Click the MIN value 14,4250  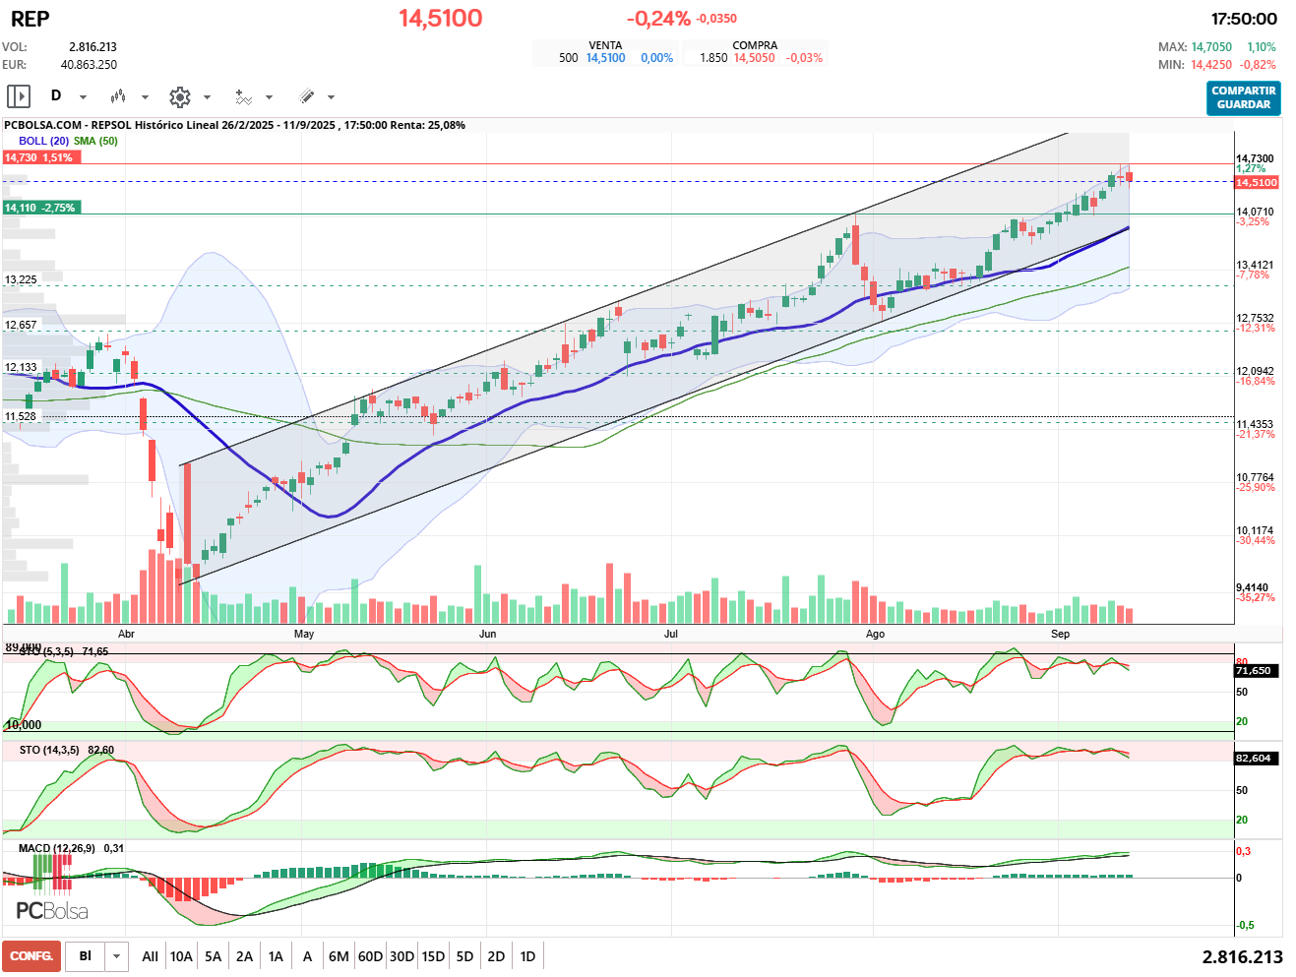pyautogui.click(x=1211, y=65)
